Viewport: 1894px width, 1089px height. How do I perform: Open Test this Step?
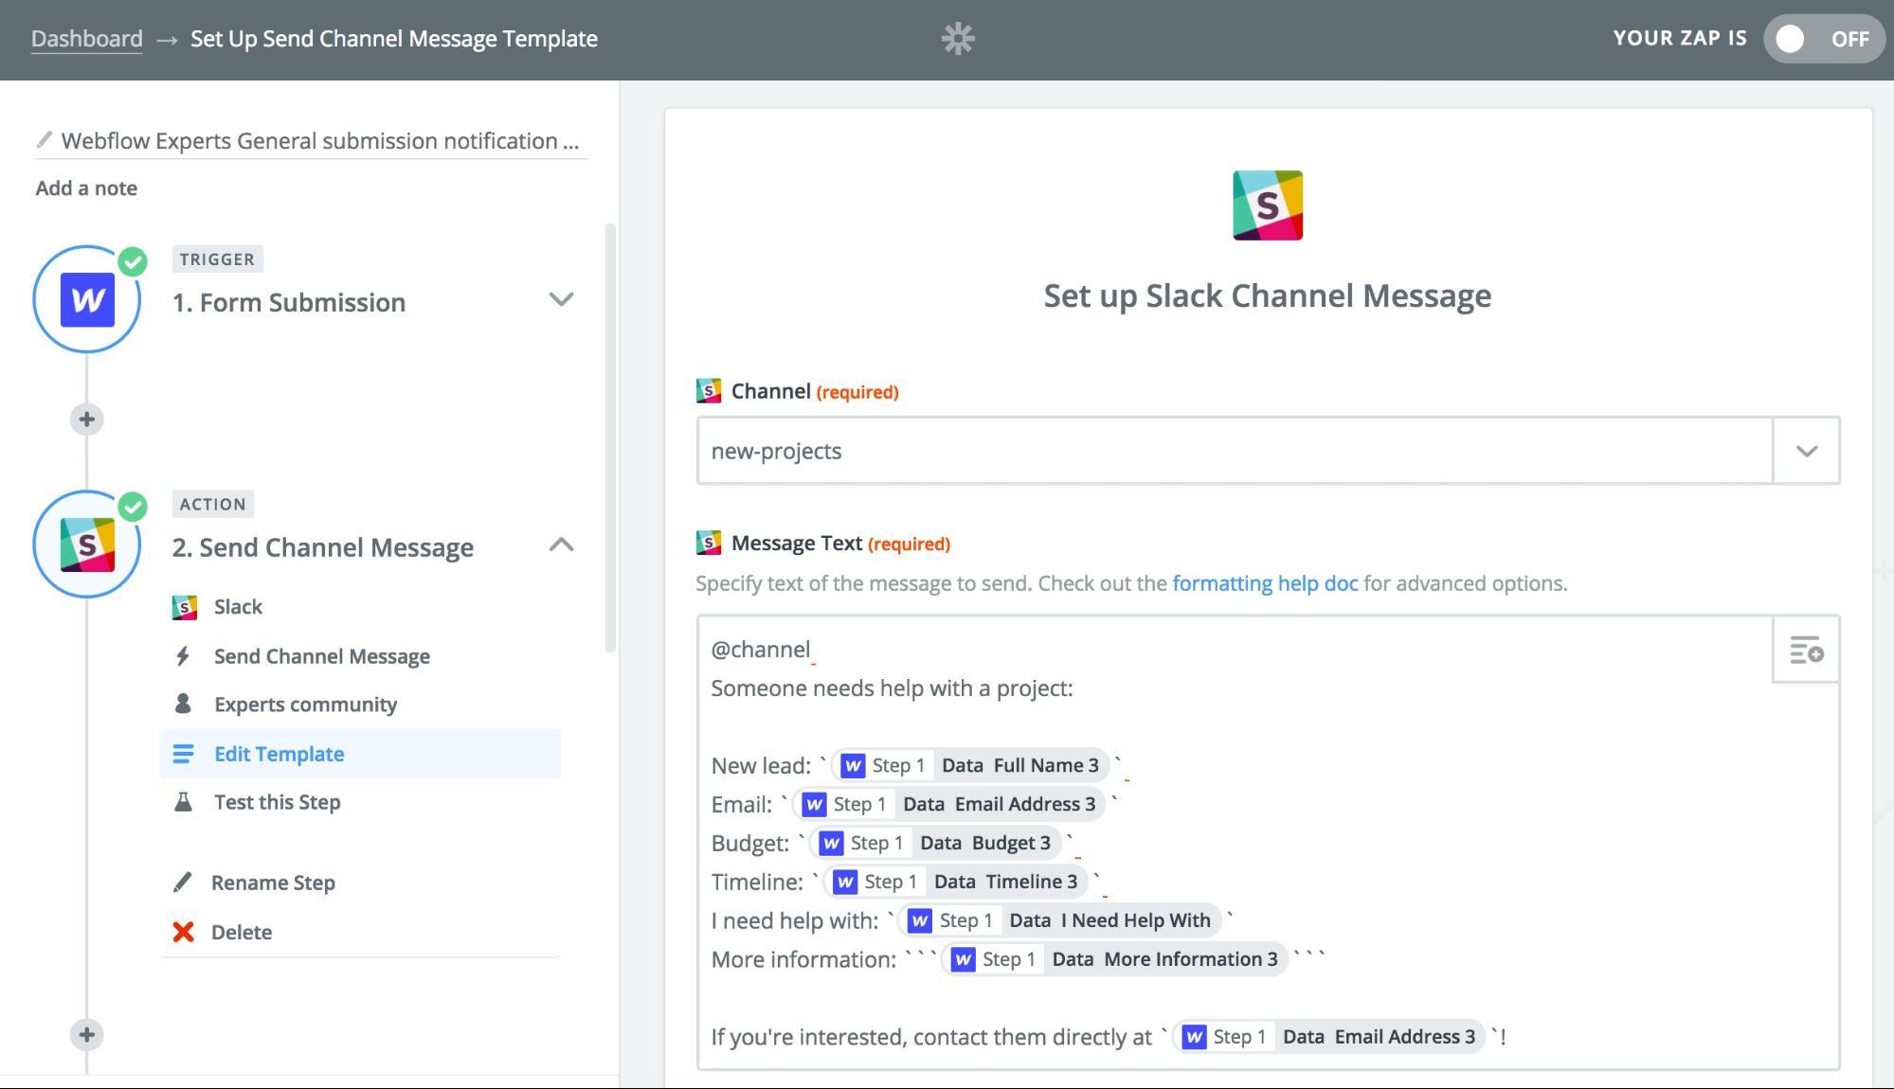(x=360, y=802)
